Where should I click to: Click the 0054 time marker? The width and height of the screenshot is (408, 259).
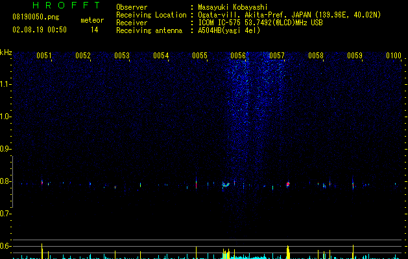tap(161, 55)
